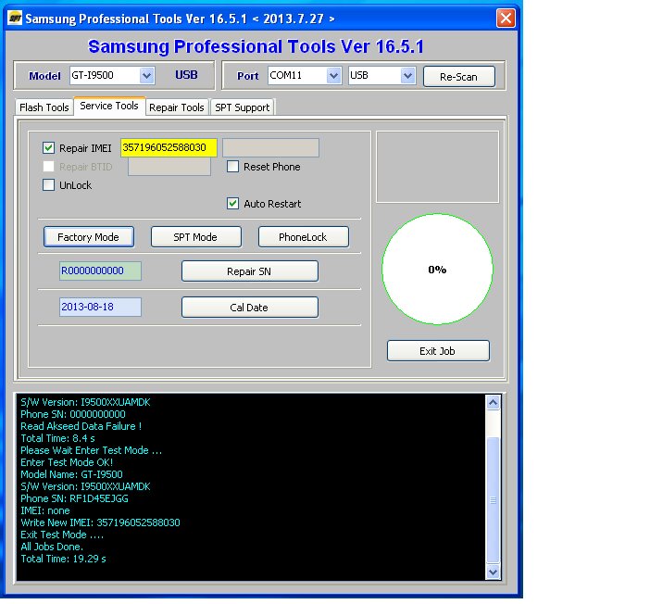Click log line 'Enter Test Mode OK!'
This screenshot has height=604, width=650.
tap(67, 462)
